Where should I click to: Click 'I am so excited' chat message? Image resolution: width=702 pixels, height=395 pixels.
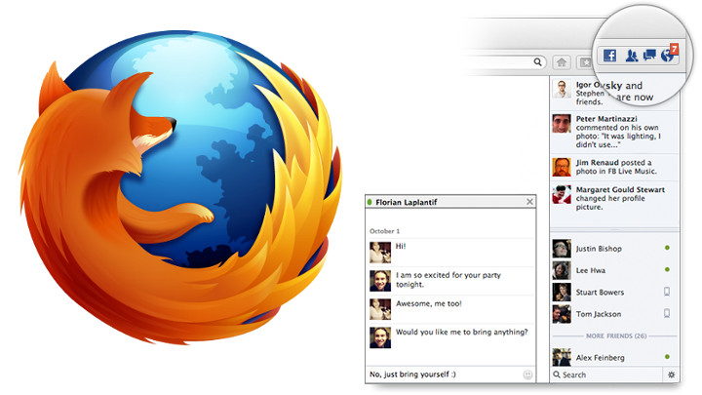click(448, 280)
